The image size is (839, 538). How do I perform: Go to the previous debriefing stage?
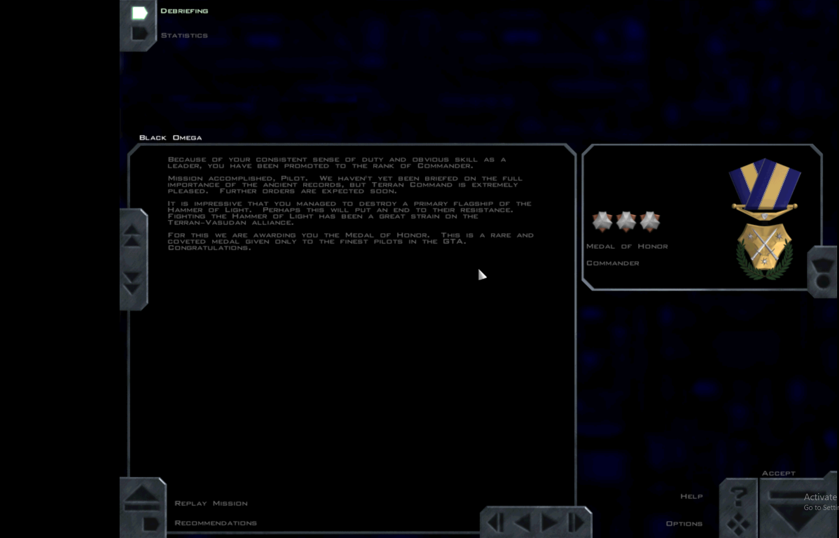523,523
